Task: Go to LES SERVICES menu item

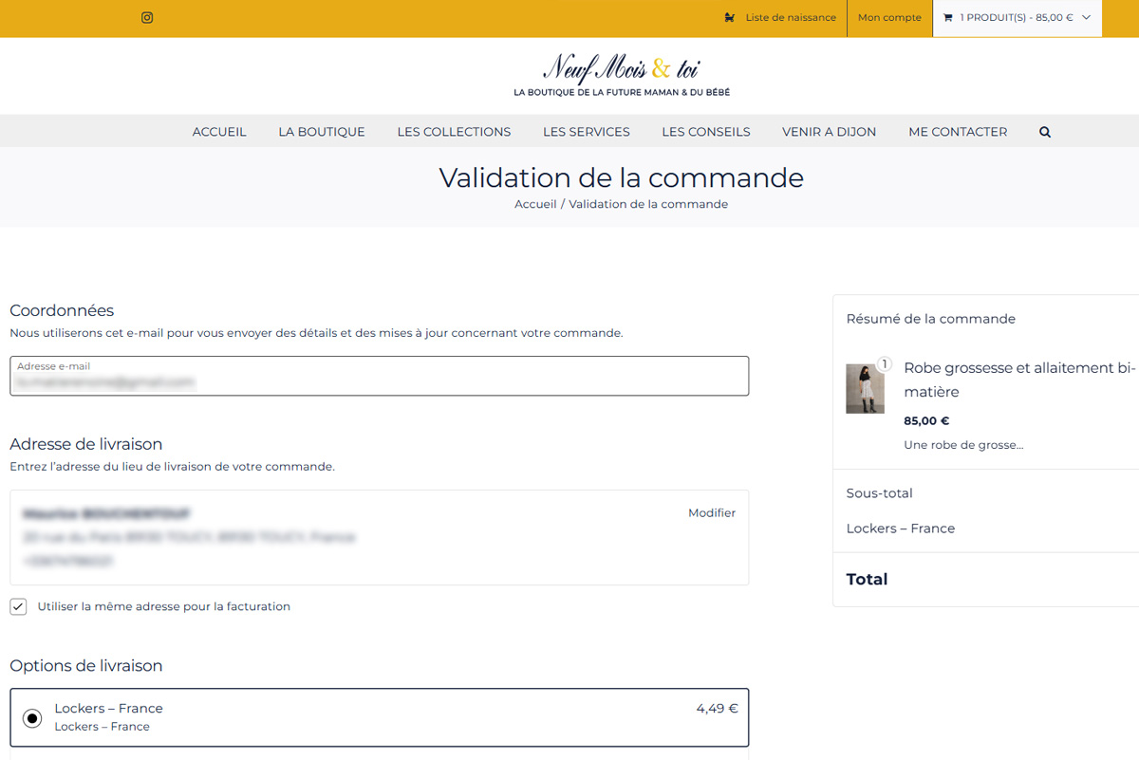Action: 587,132
